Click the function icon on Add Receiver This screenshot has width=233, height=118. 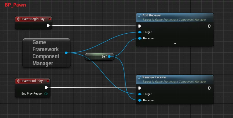140,16
